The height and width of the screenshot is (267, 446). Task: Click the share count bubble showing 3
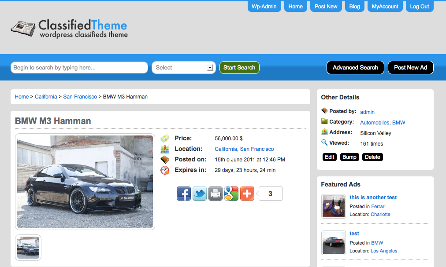point(270,194)
